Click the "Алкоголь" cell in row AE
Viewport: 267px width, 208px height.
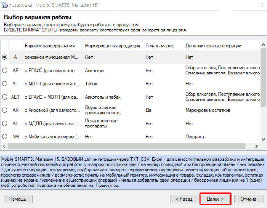(x=94, y=71)
